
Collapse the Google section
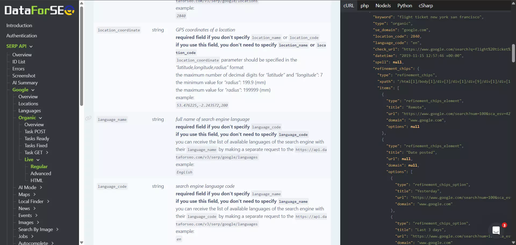point(32,90)
